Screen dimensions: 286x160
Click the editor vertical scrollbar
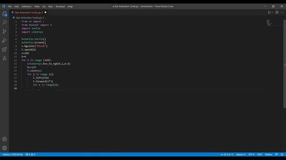(285, 64)
